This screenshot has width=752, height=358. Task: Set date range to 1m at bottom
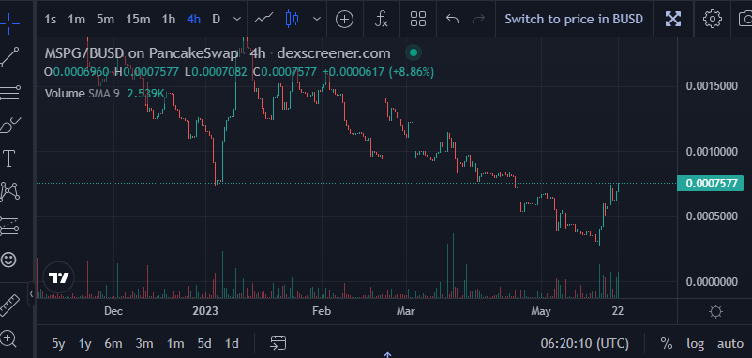(x=175, y=344)
